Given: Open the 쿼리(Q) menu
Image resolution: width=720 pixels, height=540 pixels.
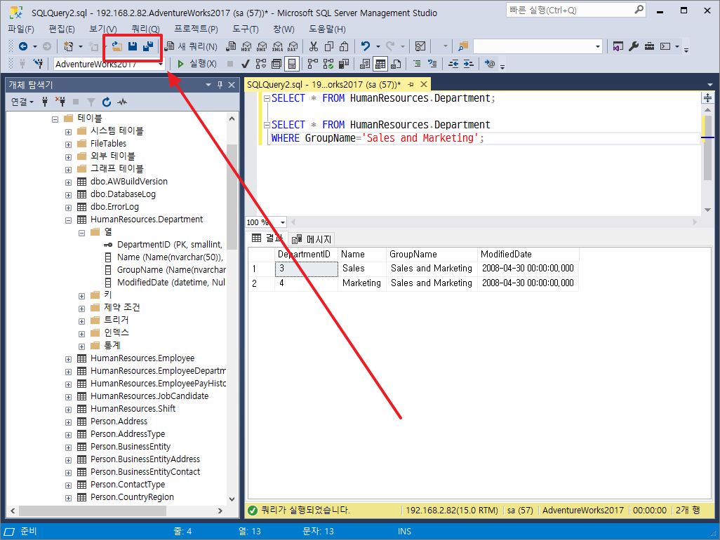Looking at the screenshot, I should [145, 29].
